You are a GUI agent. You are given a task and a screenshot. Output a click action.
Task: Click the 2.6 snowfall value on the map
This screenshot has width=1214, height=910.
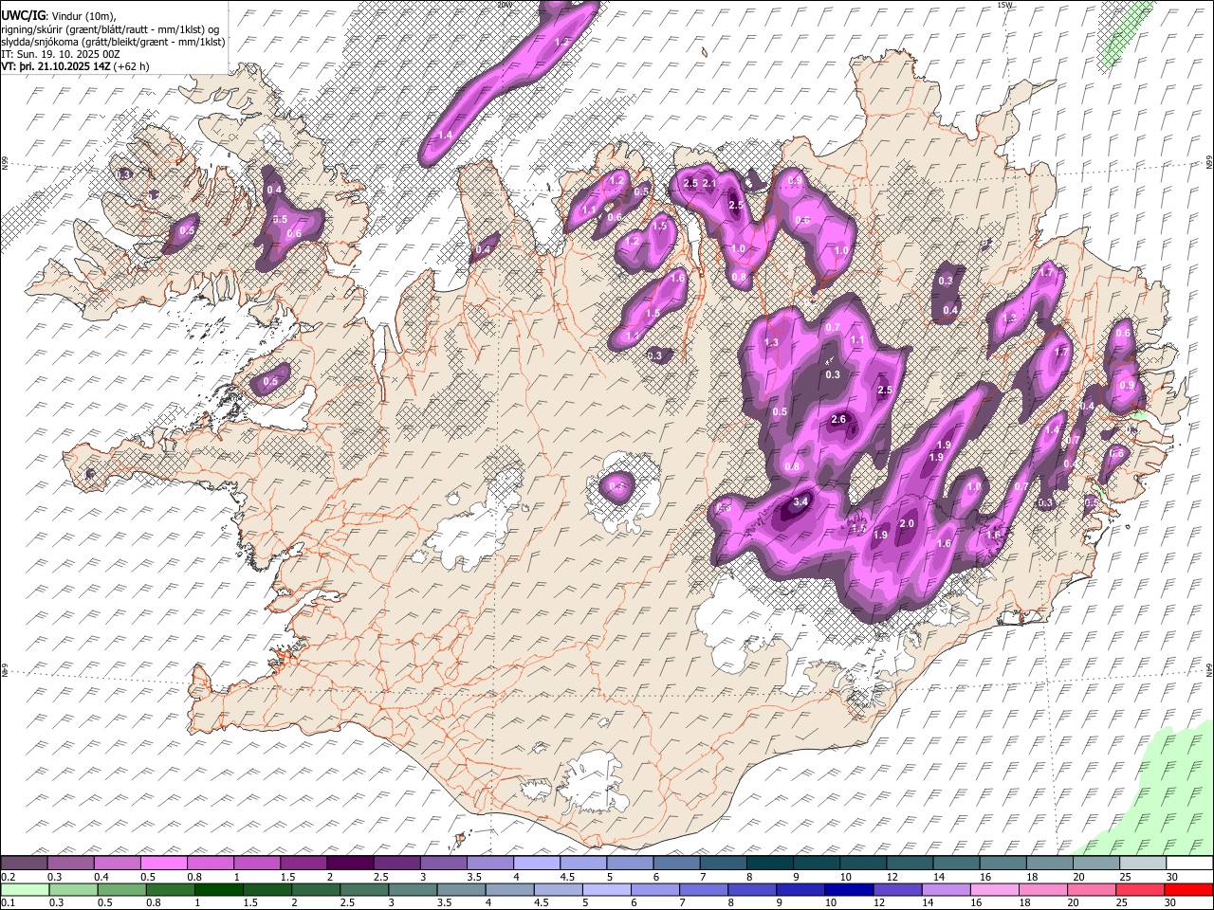(x=838, y=419)
